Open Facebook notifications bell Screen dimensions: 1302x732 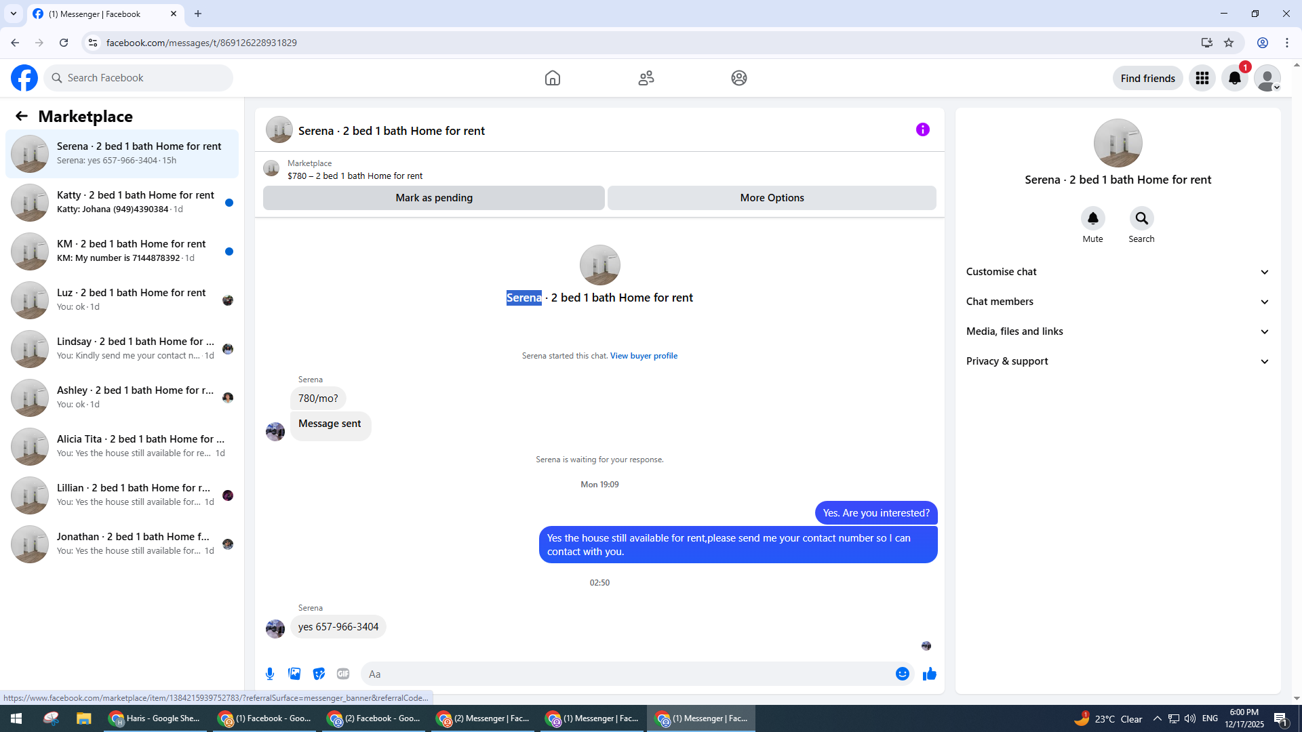pos(1234,78)
